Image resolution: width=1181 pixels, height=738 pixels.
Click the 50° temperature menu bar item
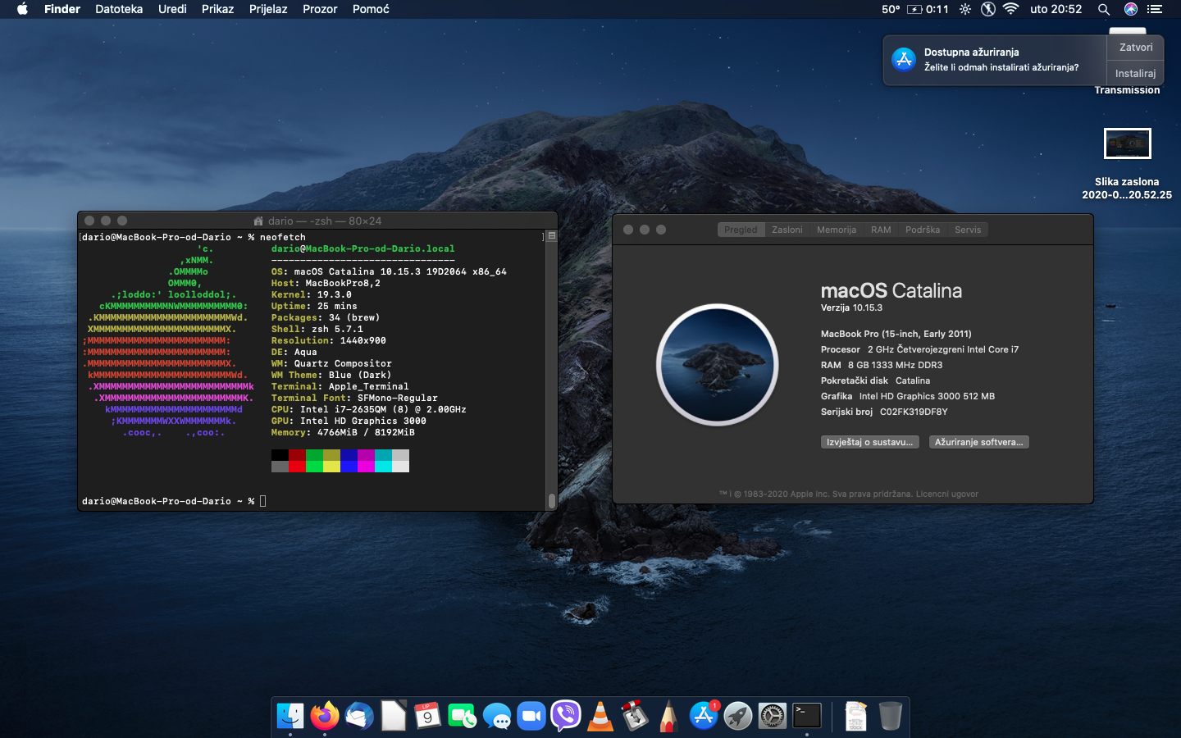click(891, 9)
